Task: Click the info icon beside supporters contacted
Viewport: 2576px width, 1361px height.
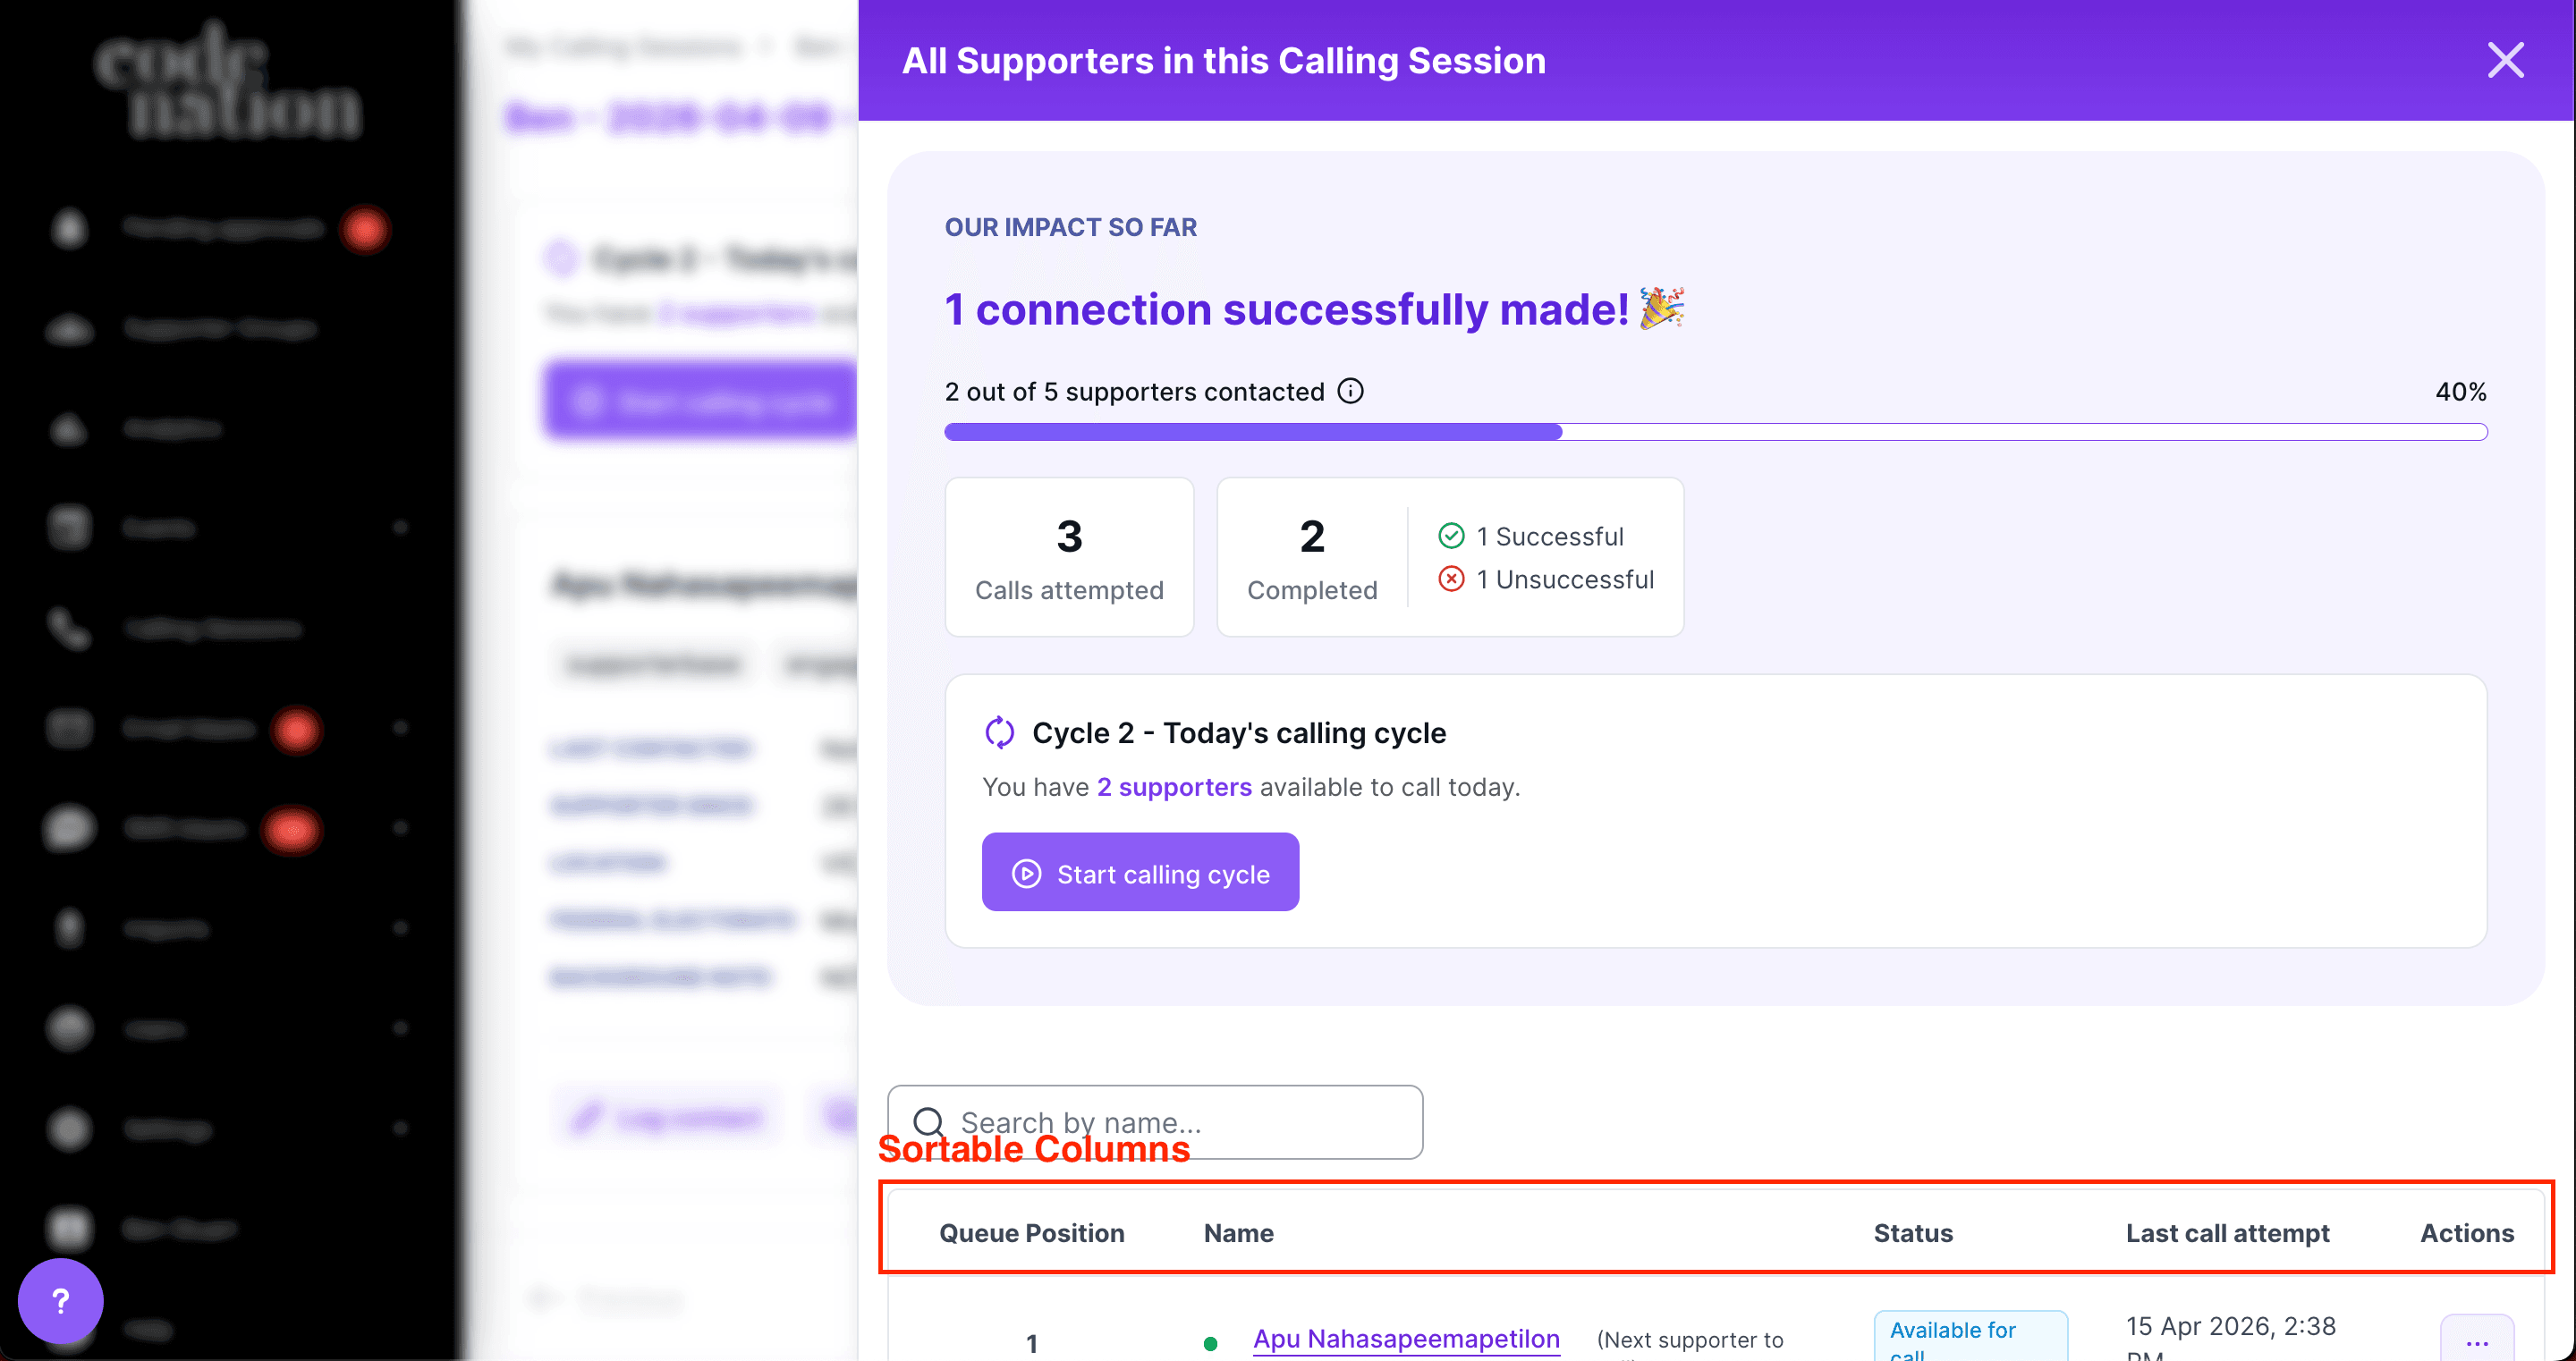Action: (1350, 391)
